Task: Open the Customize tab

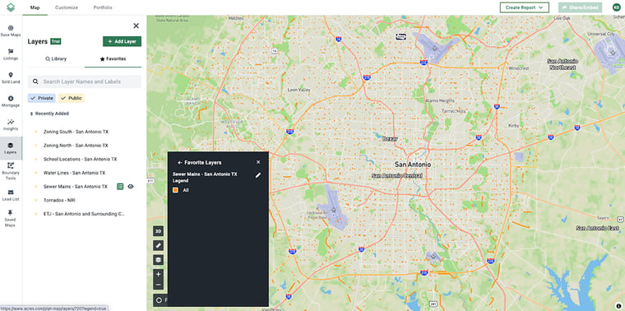Action: tap(67, 7)
